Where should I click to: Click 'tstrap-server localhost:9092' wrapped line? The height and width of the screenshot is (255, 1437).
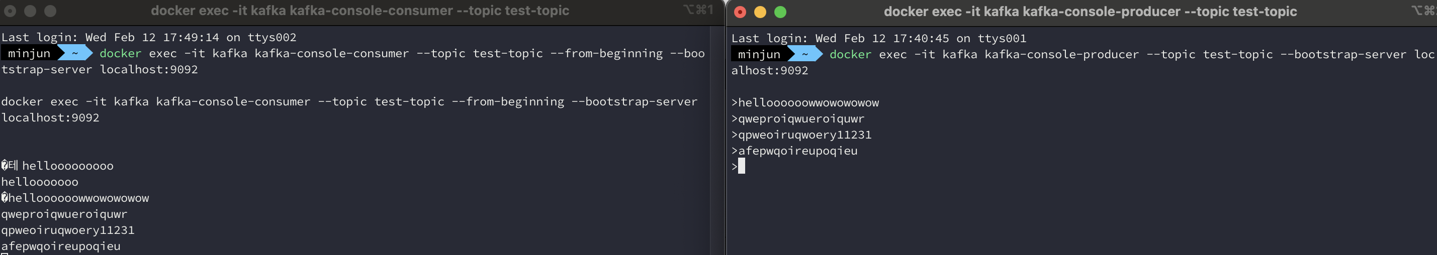(99, 70)
